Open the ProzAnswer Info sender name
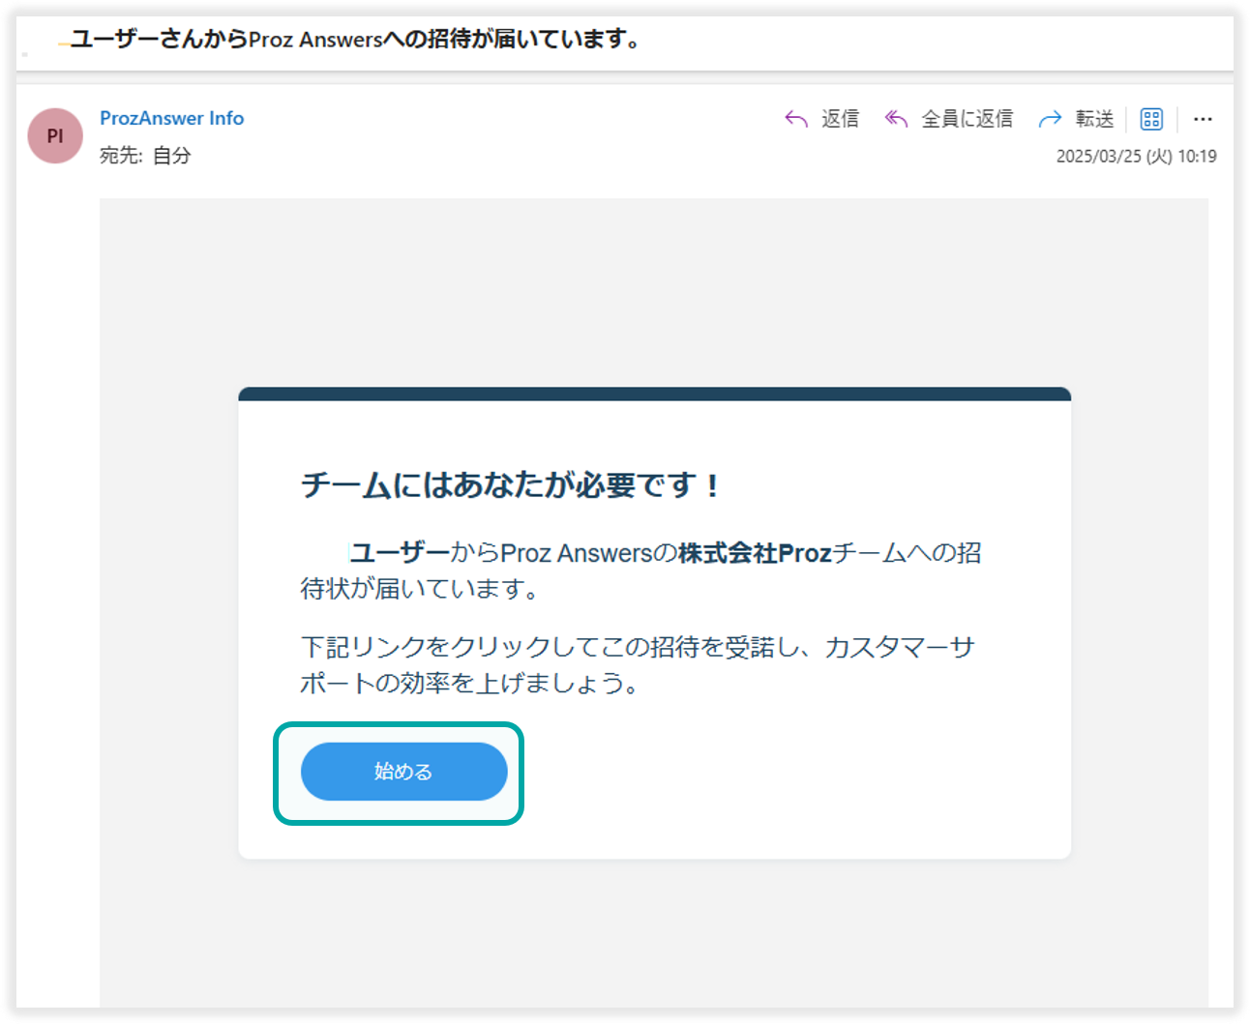 pyautogui.click(x=171, y=118)
